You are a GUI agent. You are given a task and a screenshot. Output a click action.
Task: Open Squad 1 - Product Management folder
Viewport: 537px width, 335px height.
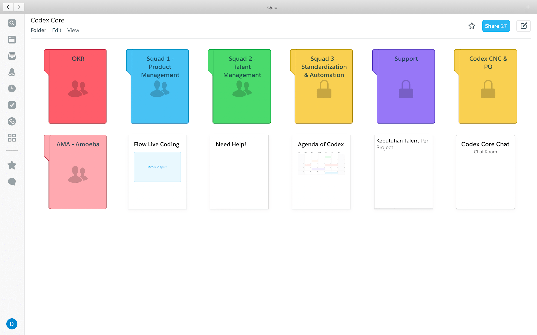[x=157, y=86]
